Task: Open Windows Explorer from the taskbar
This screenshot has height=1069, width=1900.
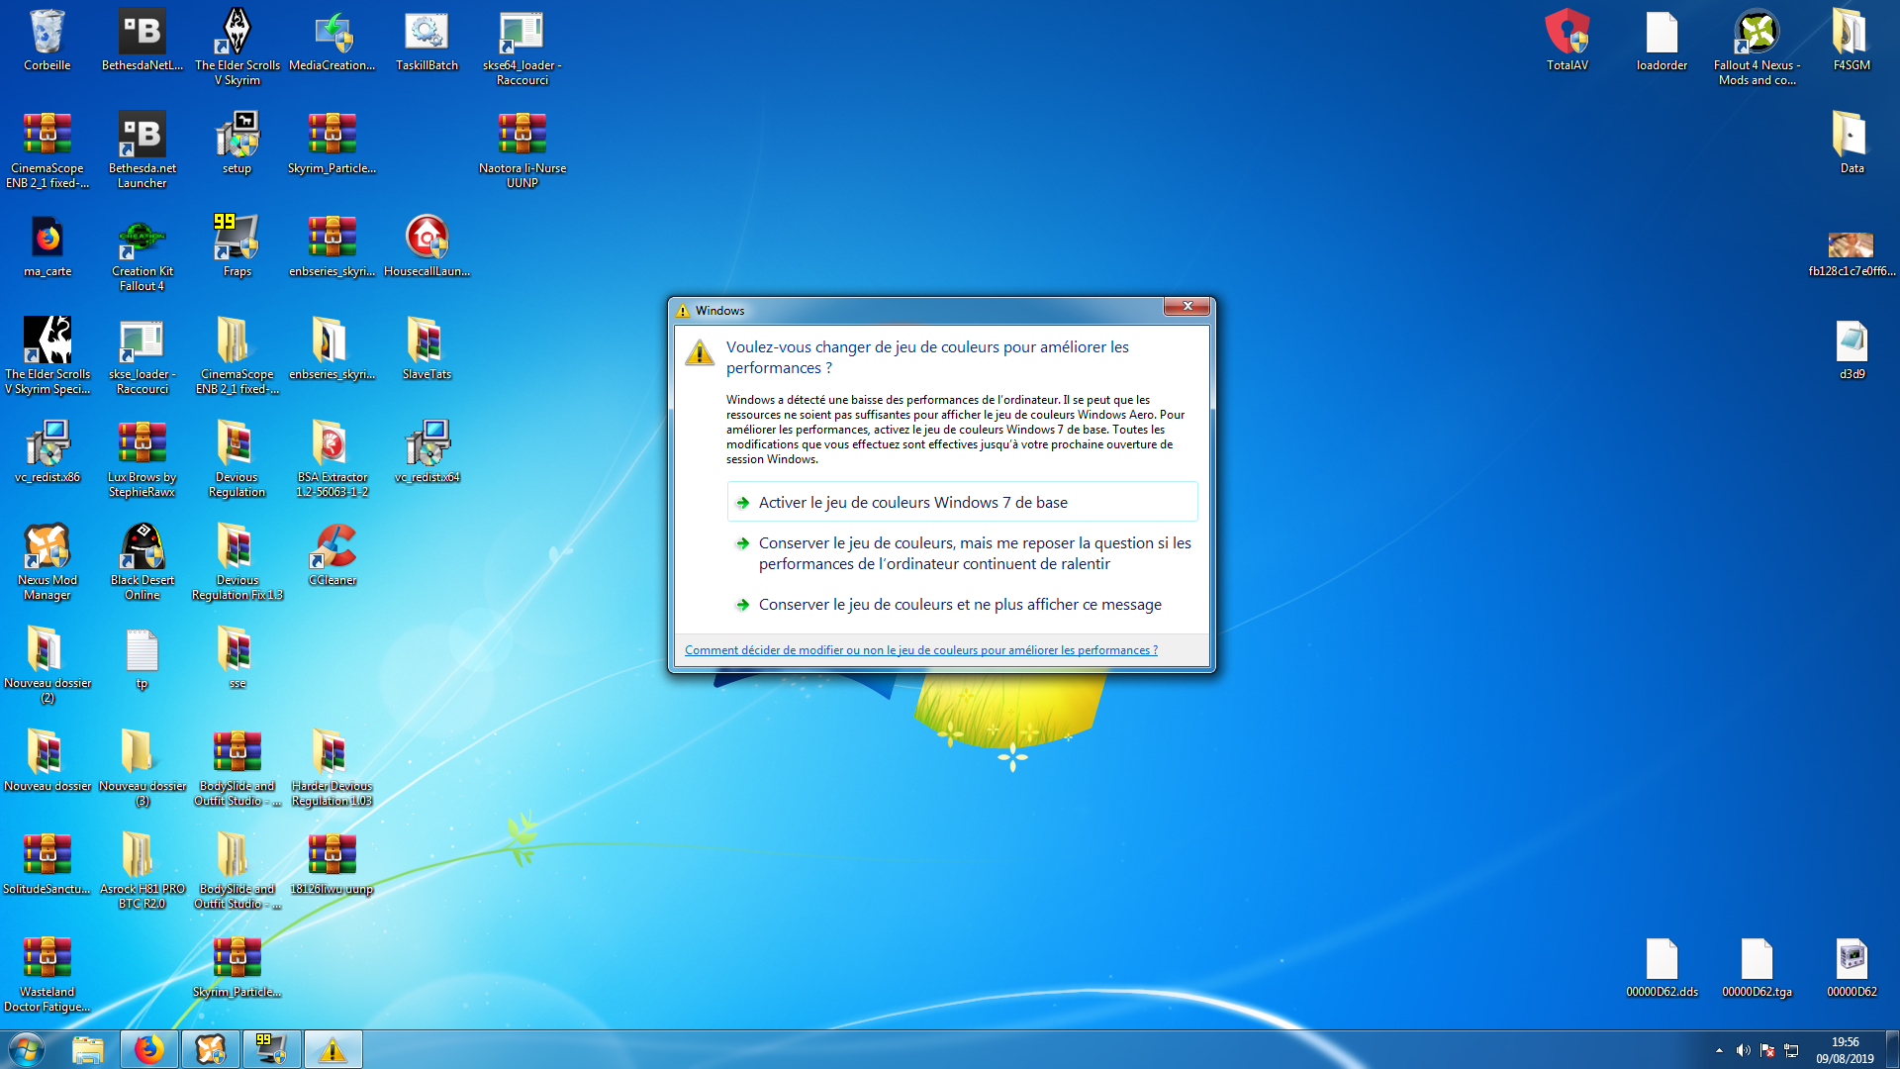Action: [x=88, y=1049]
